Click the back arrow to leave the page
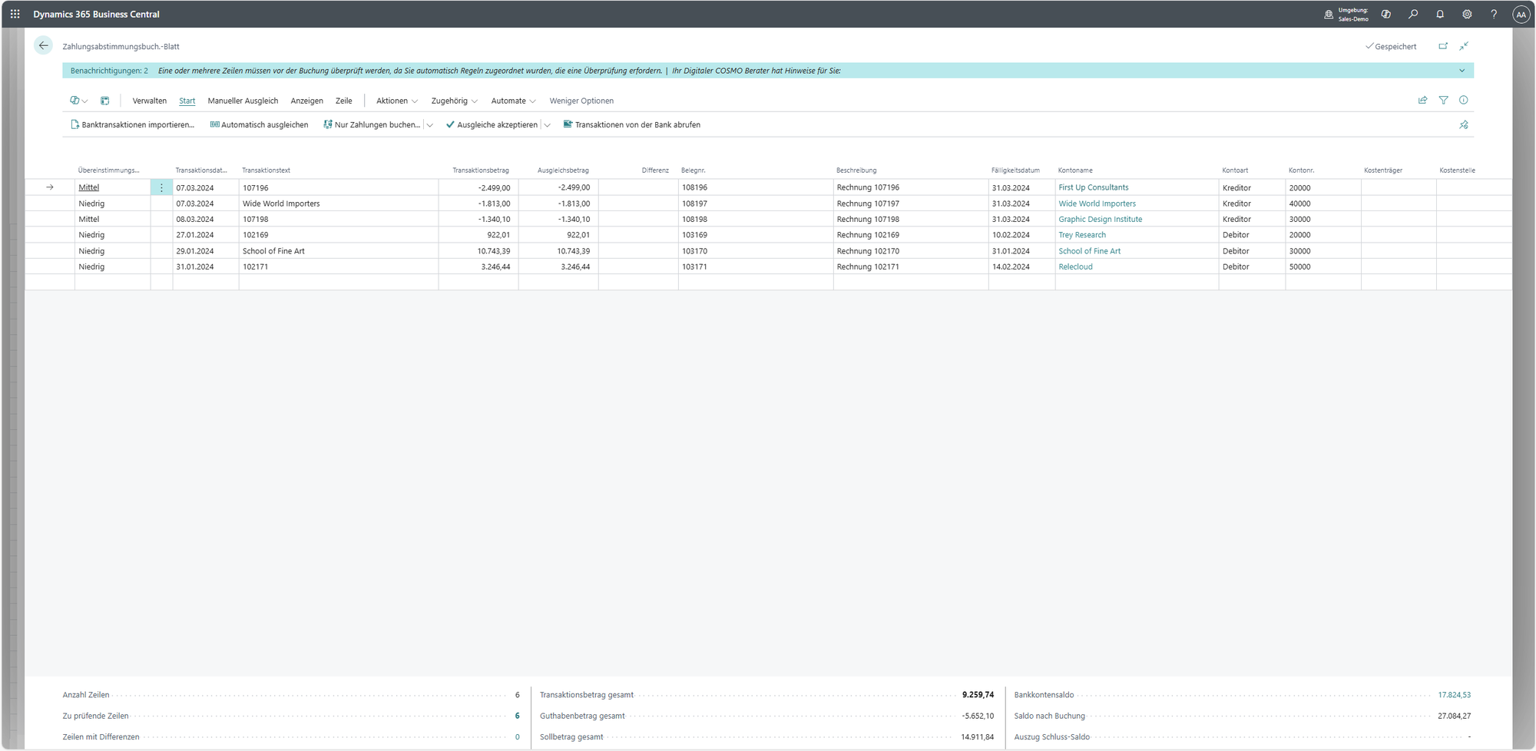Image resolution: width=1536 pixels, height=751 pixels. (44, 46)
